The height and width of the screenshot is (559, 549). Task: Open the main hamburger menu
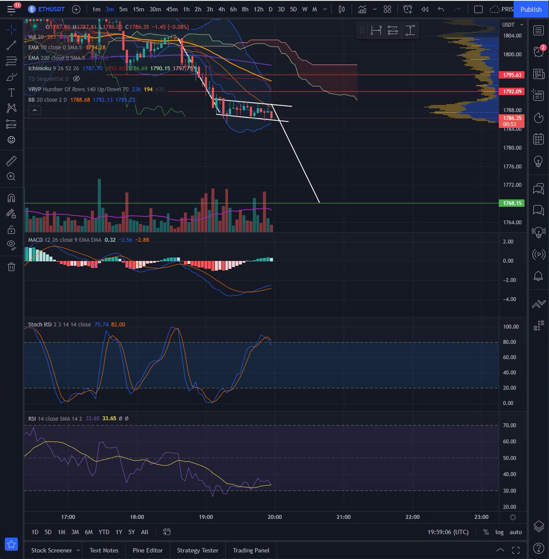[x=12, y=9]
